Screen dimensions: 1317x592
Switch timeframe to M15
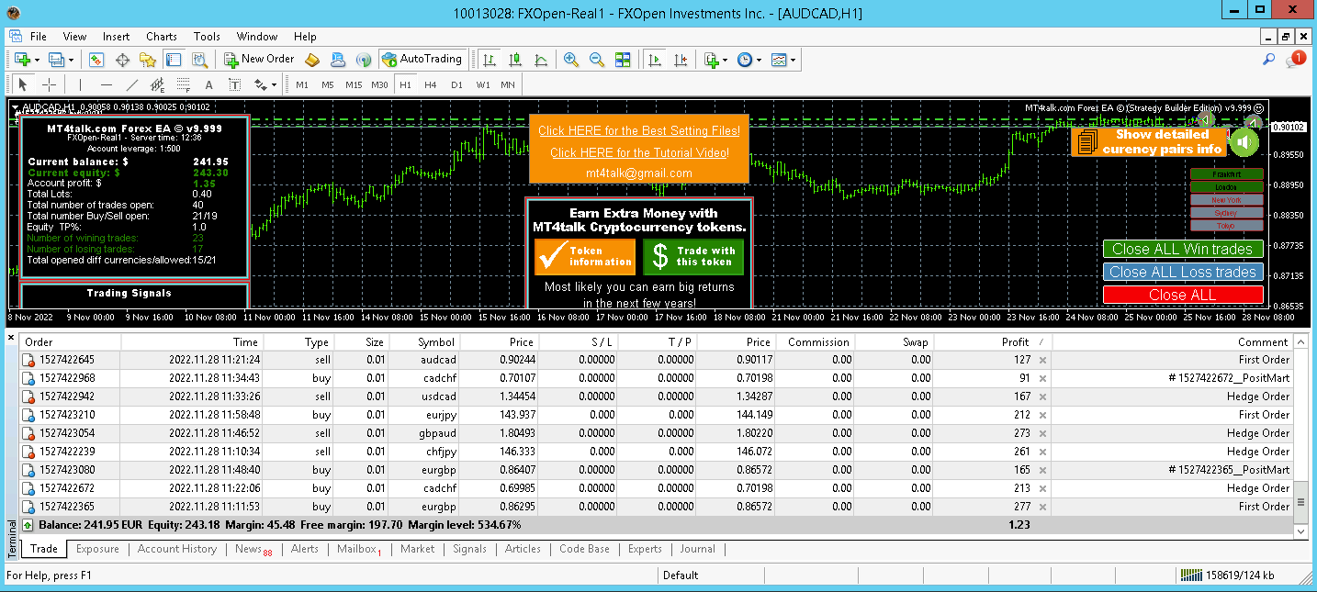coord(354,84)
